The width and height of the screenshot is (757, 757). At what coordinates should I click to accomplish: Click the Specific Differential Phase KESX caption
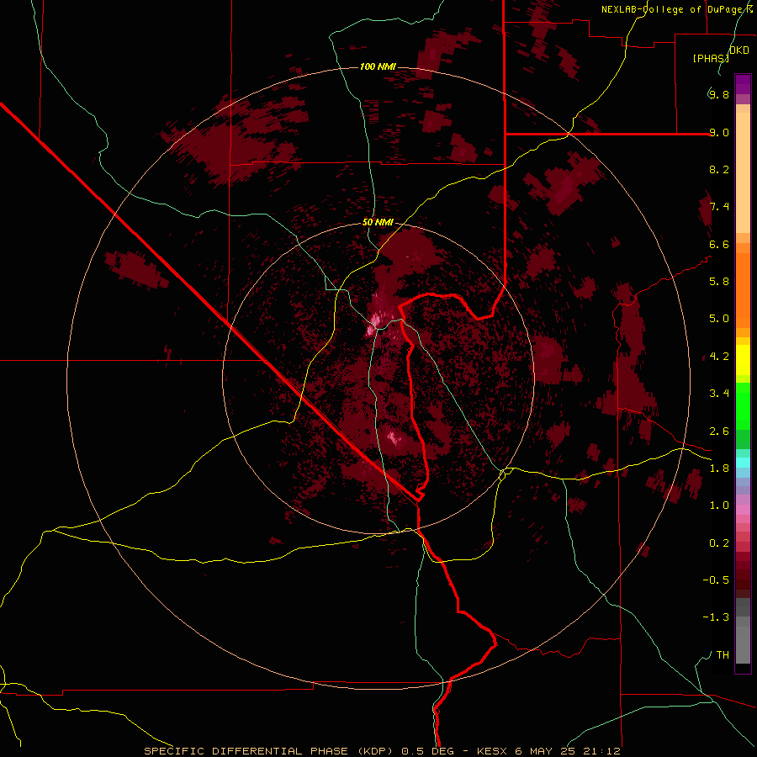pos(382,751)
